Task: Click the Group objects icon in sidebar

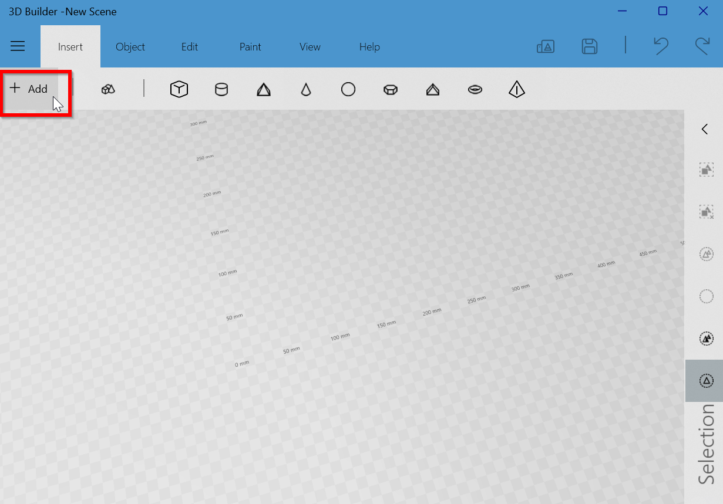Action: click(x=706, y=170)
